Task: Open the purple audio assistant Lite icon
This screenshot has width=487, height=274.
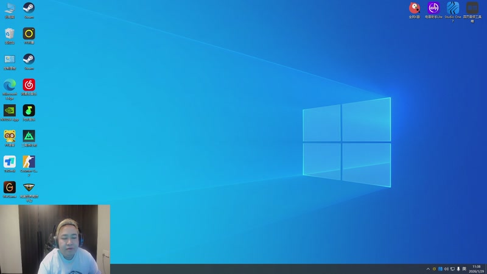Action: click(433, 10)
